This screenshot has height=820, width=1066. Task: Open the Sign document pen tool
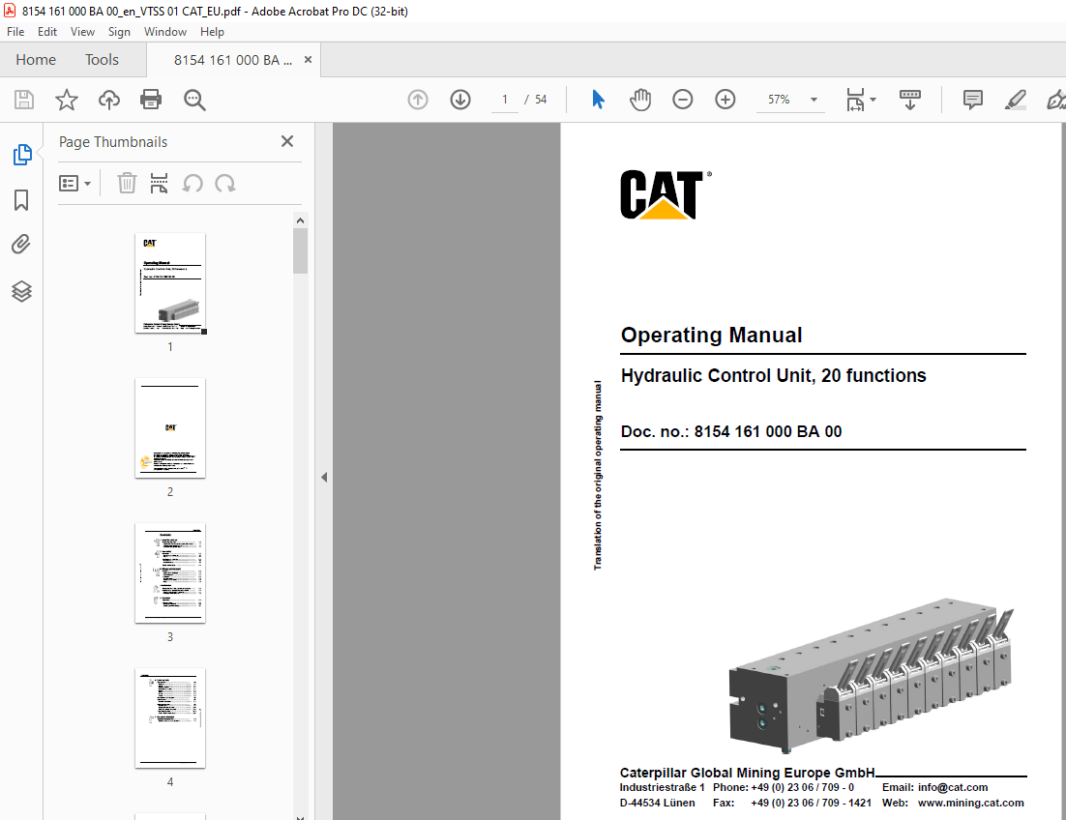pos(1055,100)
